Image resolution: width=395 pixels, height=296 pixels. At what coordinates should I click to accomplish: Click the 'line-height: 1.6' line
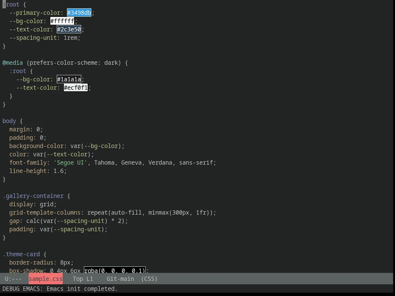[x=38, y=171]
